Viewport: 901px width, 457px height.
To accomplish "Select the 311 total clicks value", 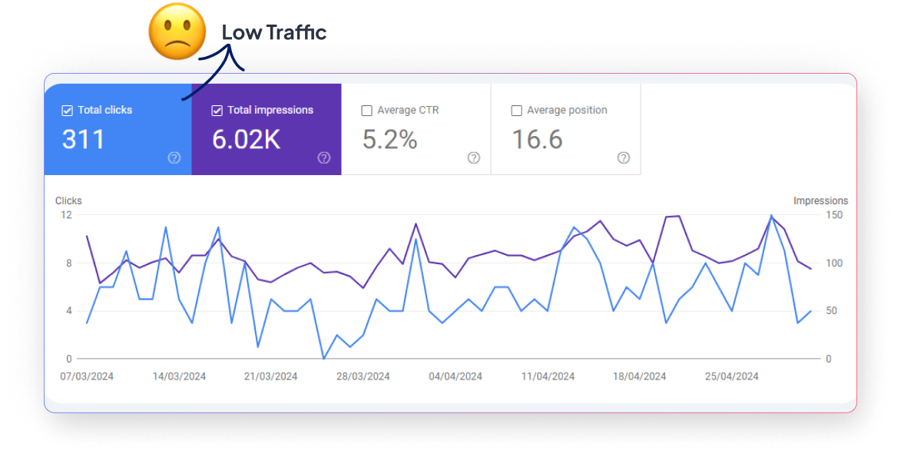I will point(83,140).
